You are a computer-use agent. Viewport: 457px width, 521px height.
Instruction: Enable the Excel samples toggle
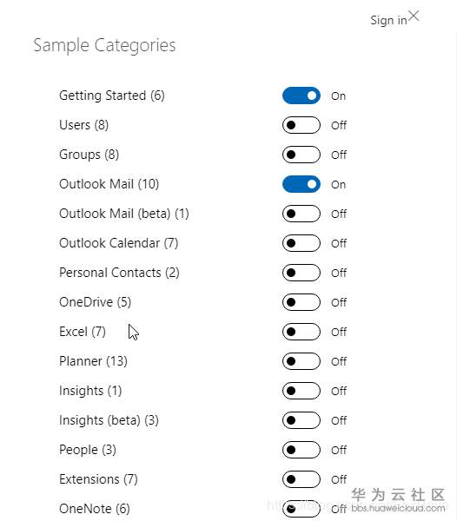[301, 332]
